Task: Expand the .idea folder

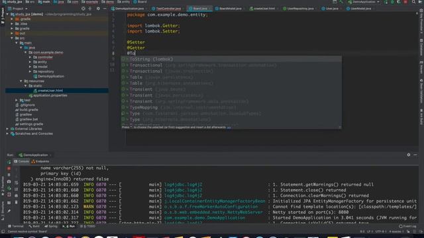Action: [12, 24]
